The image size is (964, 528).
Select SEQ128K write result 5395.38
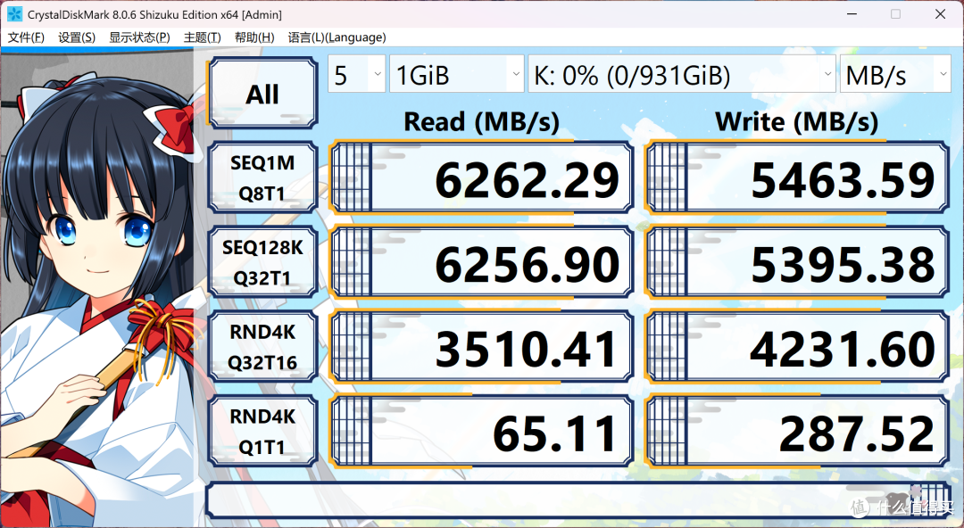coord(797,262)
